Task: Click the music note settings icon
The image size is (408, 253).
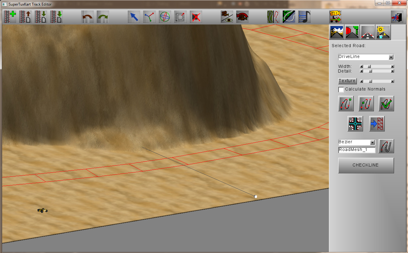Action: pyautogui.click(x=304, y=17)
